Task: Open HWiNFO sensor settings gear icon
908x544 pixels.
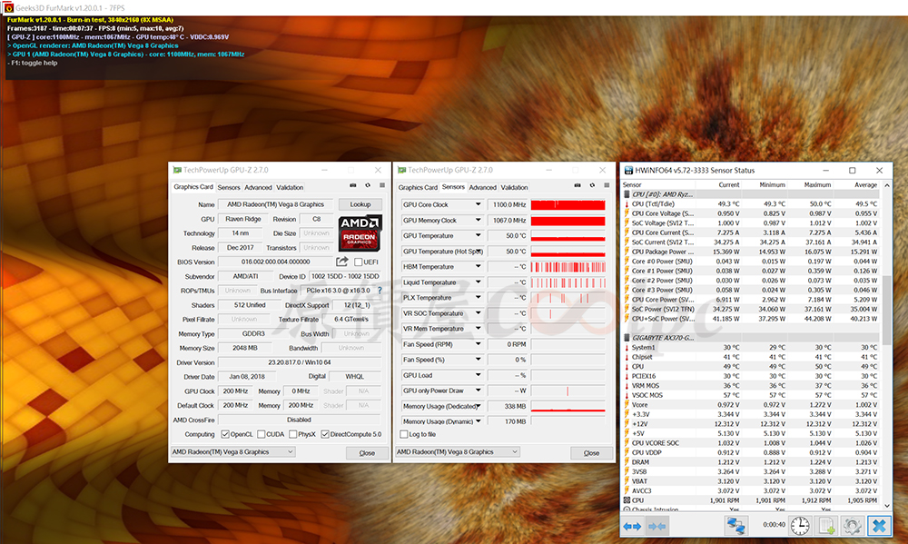Action: pyautogui.click(x=852, y=526)
